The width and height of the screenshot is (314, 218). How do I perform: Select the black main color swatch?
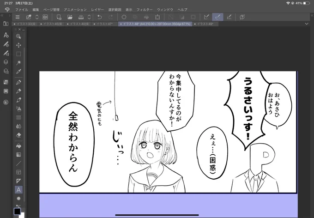[x=17, y=211]
